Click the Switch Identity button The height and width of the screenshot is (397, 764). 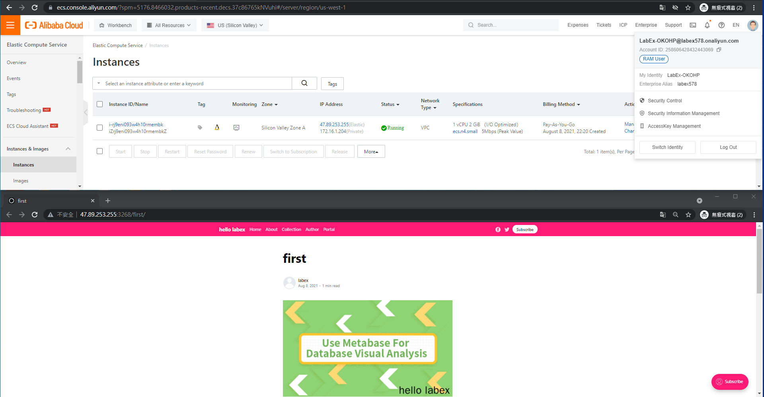667,147
